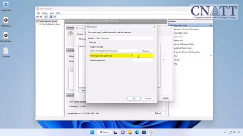Expand the View submenu arrow in the Actions pane
Viewport: 243px width, 136px height.
(x=211, y=56)
